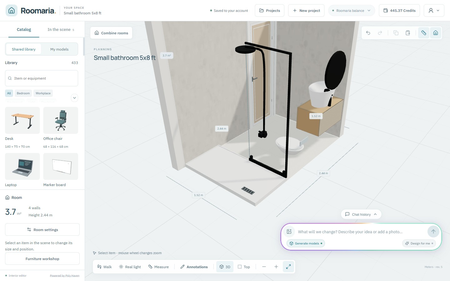Open Room settings
The width and height of the screenshot is (450, 281).
[x=42, y=229]
